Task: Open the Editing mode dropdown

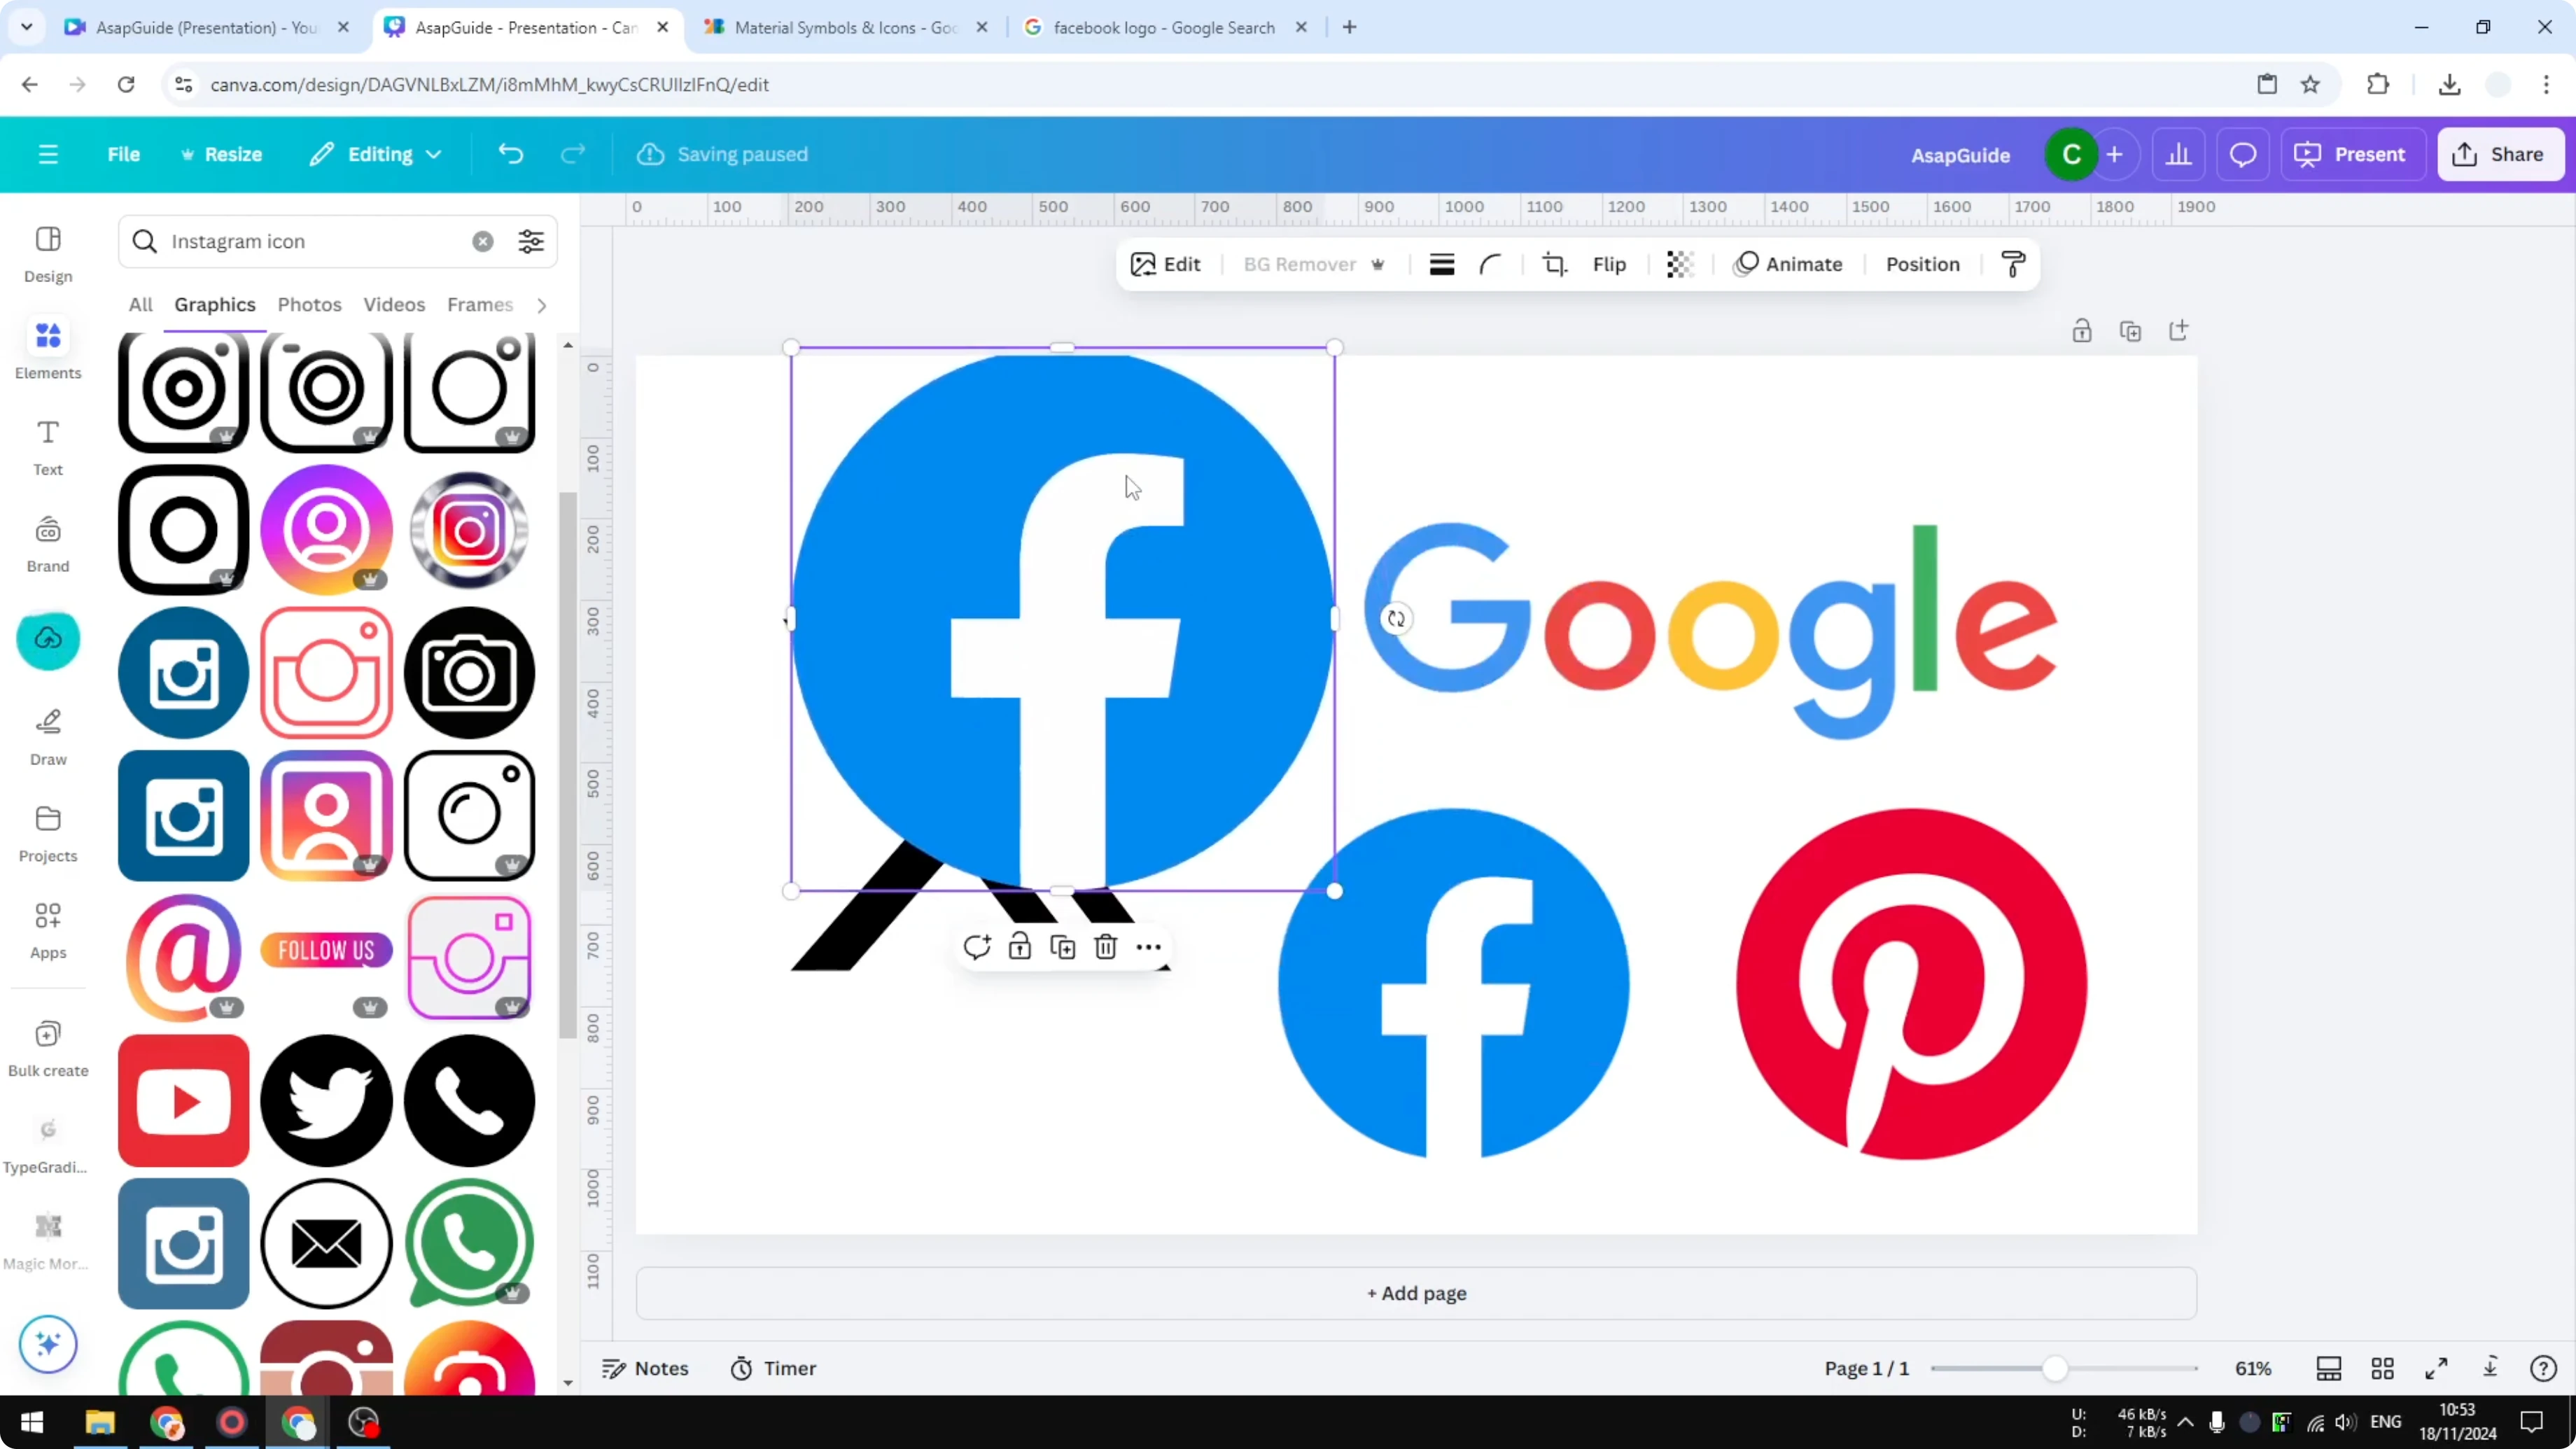Action: [376, 154]
